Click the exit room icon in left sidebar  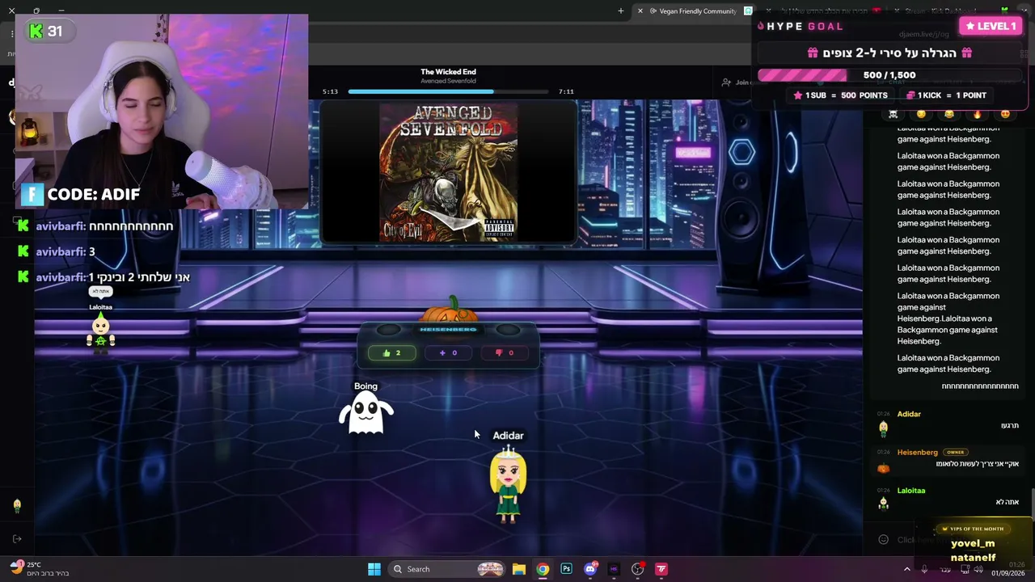pyautogui.click(x=17, y=539)
